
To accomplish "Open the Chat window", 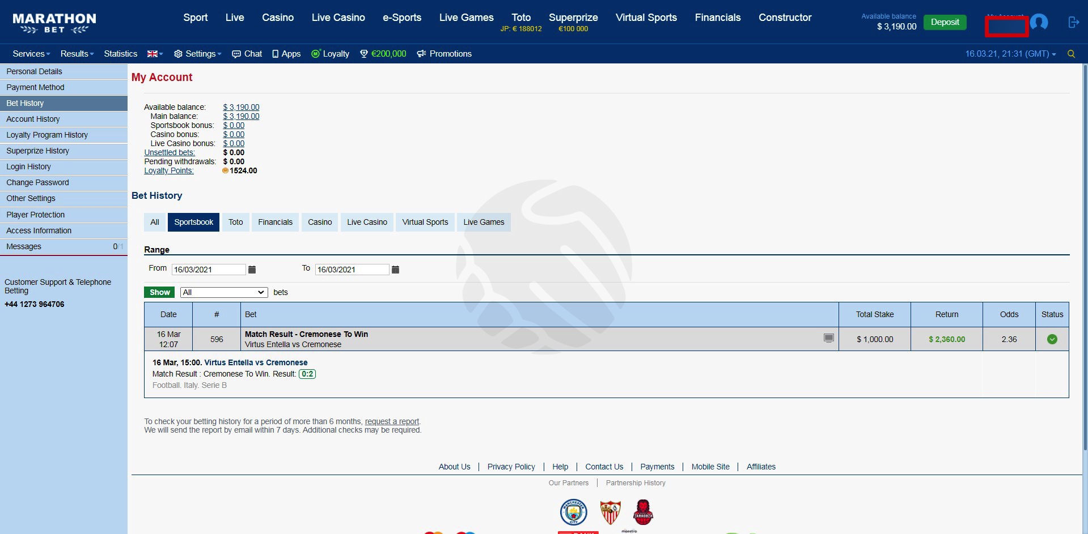I will pyautogui.click(x=247, y=54).
